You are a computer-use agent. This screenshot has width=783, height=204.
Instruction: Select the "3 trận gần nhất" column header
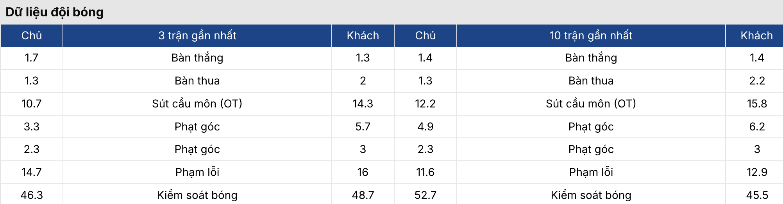(x=197, y=35)
